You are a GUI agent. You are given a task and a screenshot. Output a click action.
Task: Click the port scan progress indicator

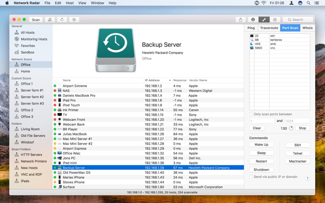point(291,128)
